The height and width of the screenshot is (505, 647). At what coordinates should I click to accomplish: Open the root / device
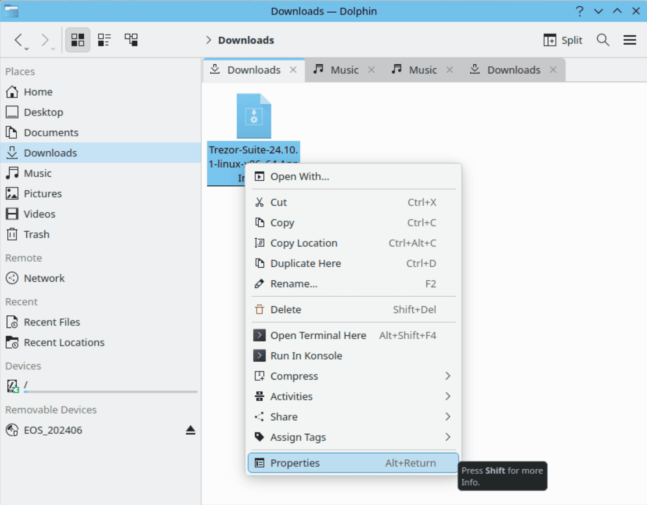click(x=101, y=386)
